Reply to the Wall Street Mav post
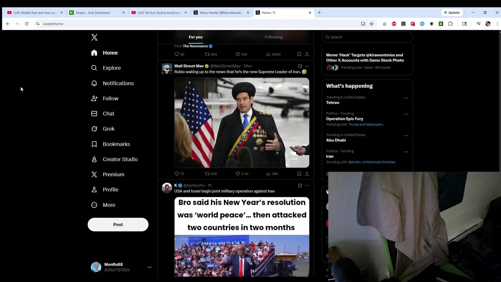The image size is (501, 282). [179, 174]
